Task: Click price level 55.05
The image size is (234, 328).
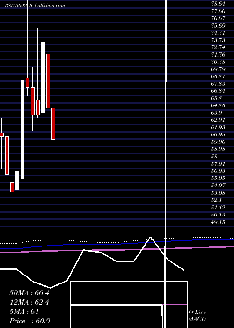Action: coord(218,178)
